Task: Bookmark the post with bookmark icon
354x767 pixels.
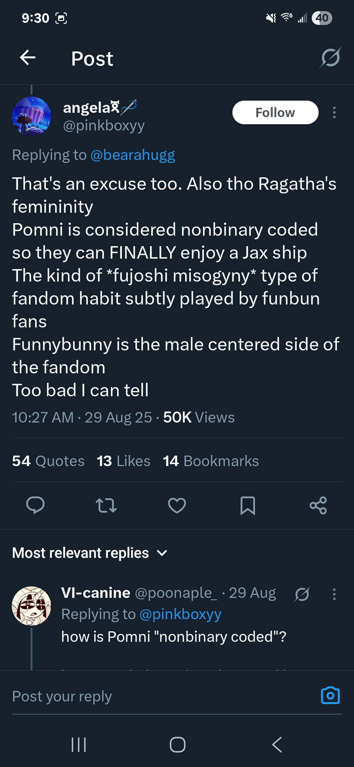Action: point(247,505)
